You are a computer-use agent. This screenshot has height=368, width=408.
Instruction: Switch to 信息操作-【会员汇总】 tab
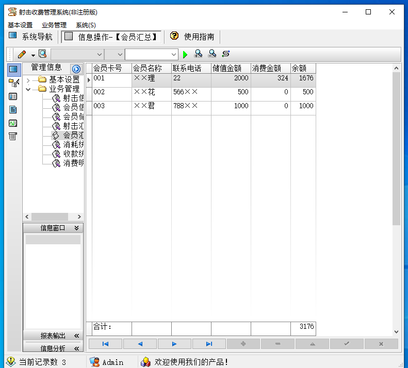pos(111,37)
